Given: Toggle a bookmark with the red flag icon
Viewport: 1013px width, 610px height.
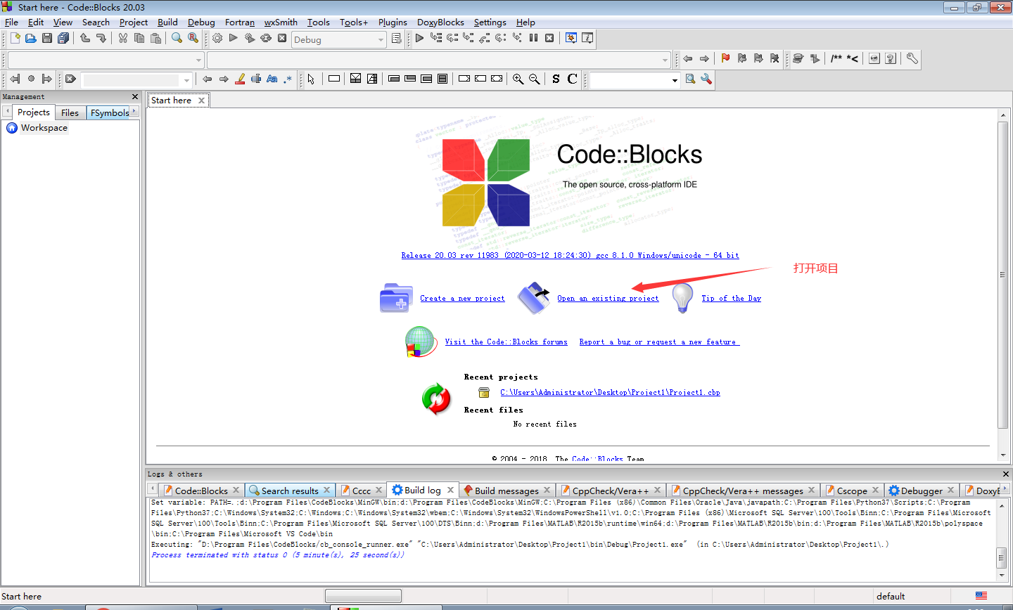Looking at the screenshot, I should pyautogui.click(x=725, y=59).
